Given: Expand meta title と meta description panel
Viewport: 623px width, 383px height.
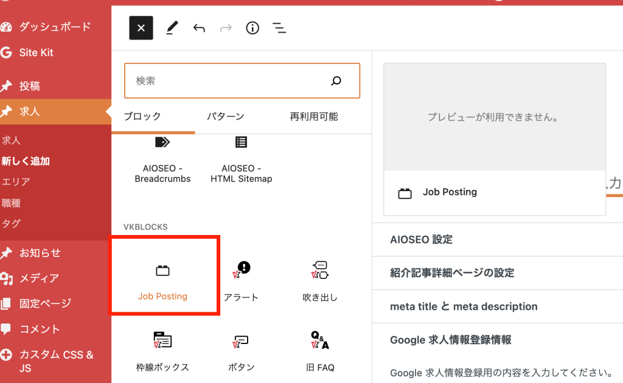Looking at the screenshot, I should tap(498, 306).
